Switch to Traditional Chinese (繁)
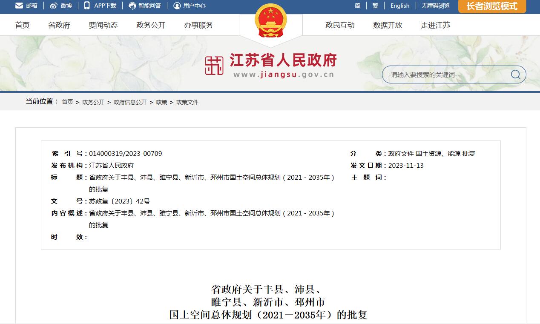The image size is (540, 324). click(x=375, y=6)
